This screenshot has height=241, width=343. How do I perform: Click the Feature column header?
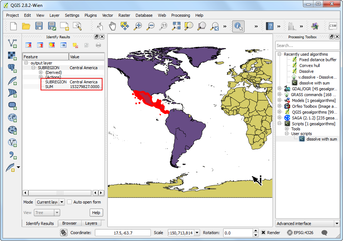46,56
